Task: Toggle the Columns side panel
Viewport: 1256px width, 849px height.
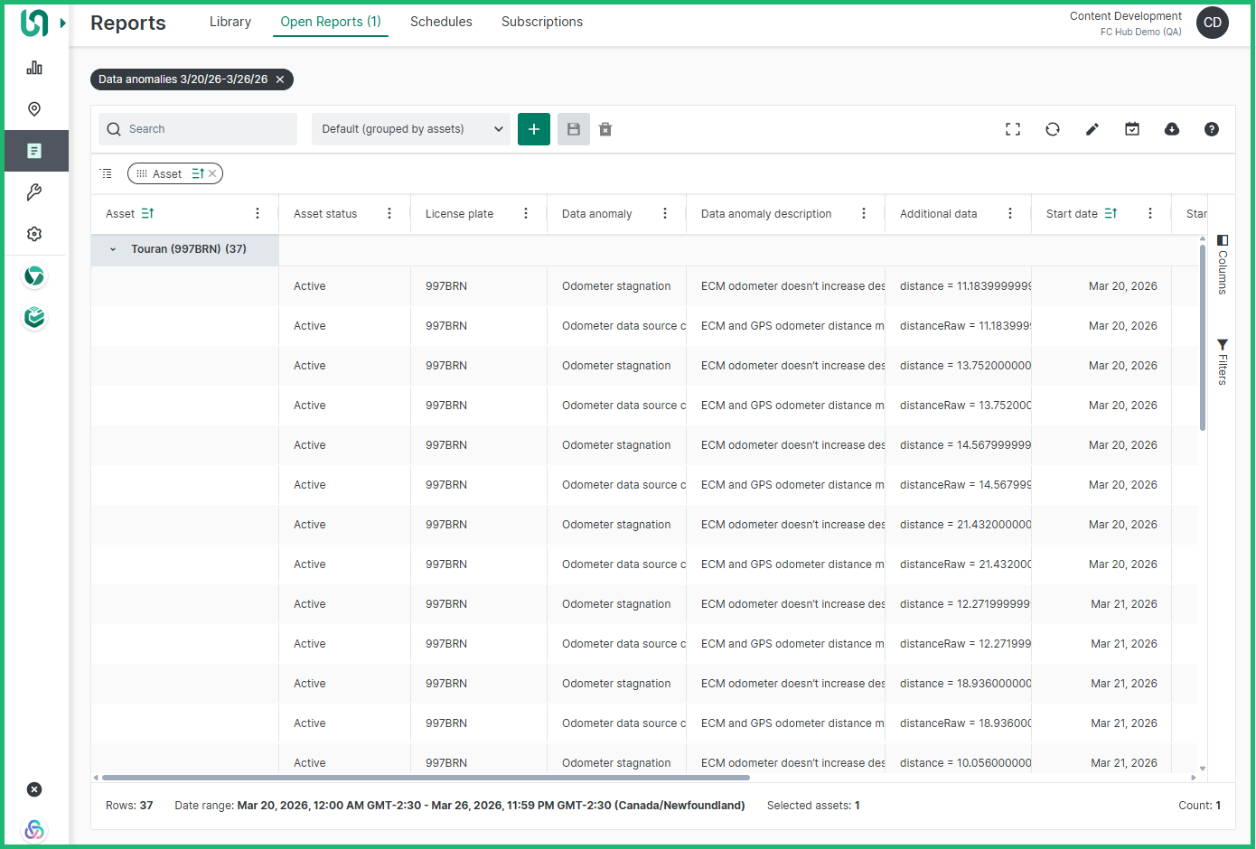Action: click(x=1223, y=264)
